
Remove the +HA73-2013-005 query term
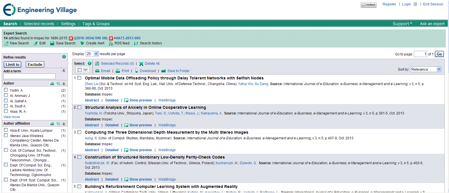click(111, 38)
